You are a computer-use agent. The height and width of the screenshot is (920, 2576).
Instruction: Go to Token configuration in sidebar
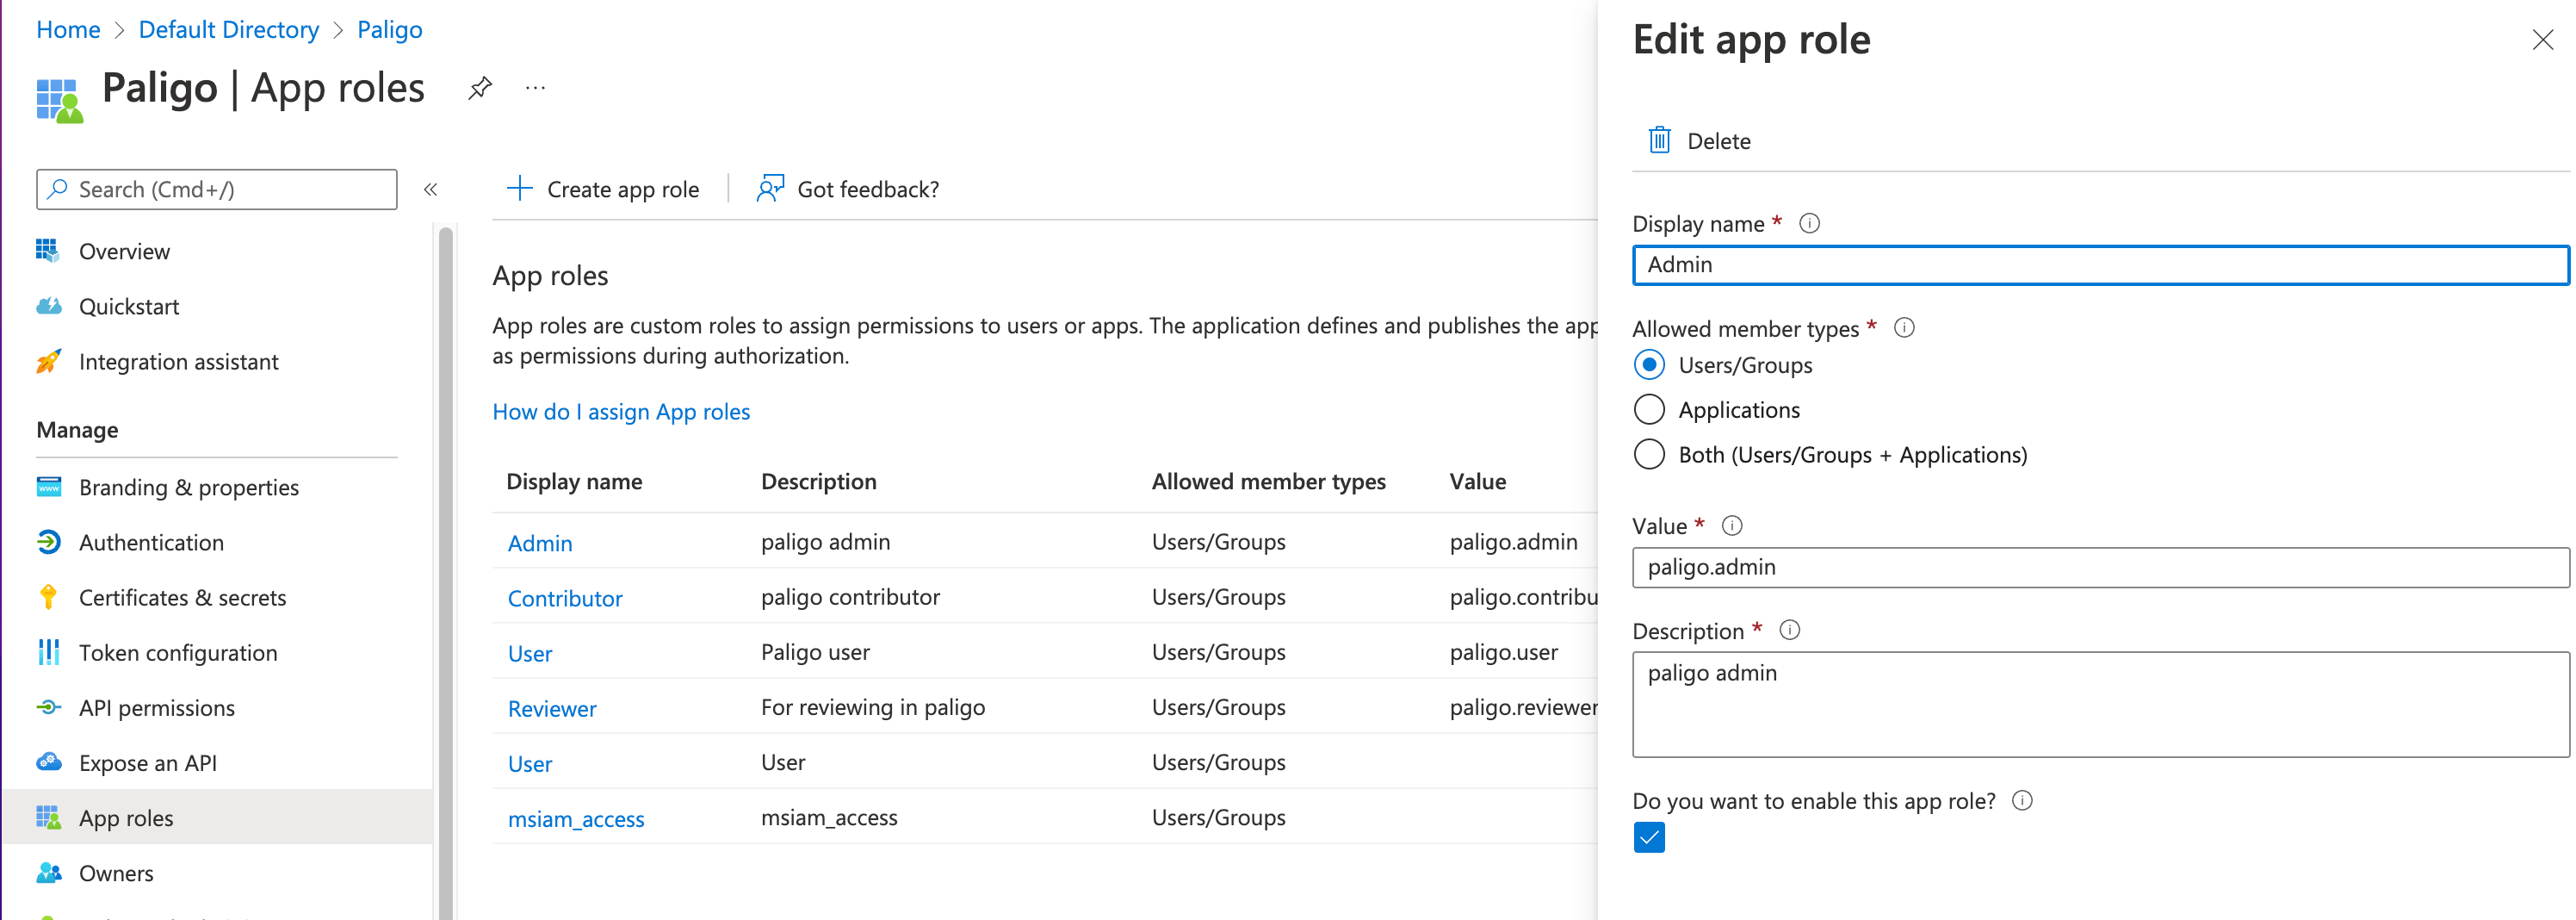tap(178, 653)
